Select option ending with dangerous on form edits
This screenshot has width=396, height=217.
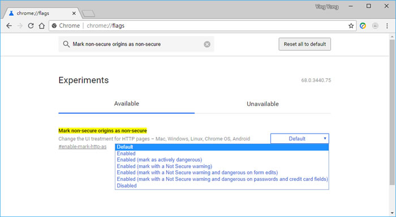[x=222, y=172]
